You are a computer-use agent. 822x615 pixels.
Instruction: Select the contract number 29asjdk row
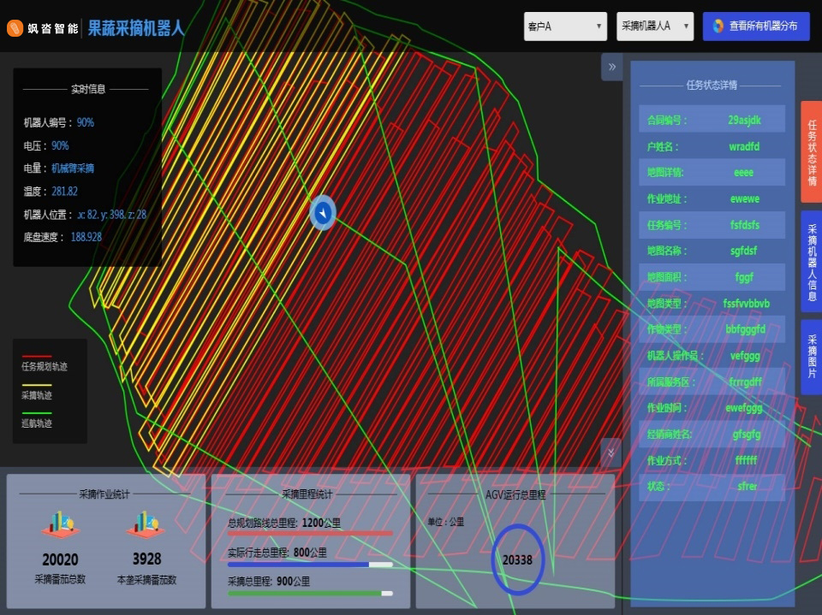[x=712, y=121]
